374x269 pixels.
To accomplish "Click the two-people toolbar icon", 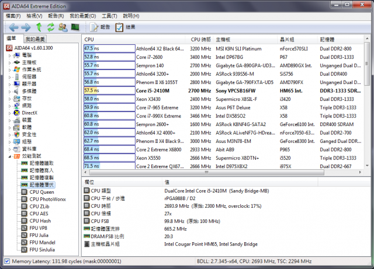I will [63, 27].
